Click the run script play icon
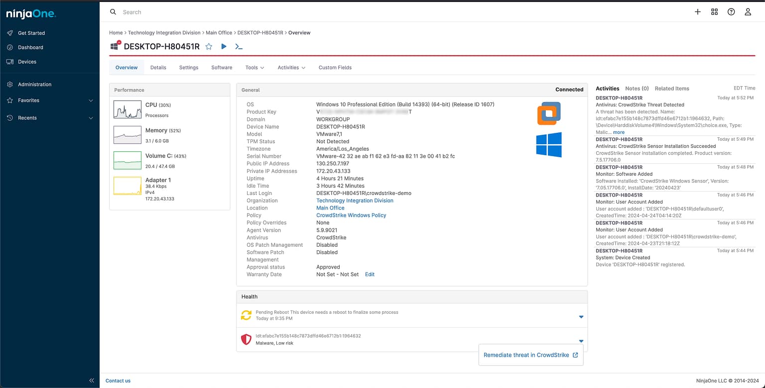 pos(223,46)
